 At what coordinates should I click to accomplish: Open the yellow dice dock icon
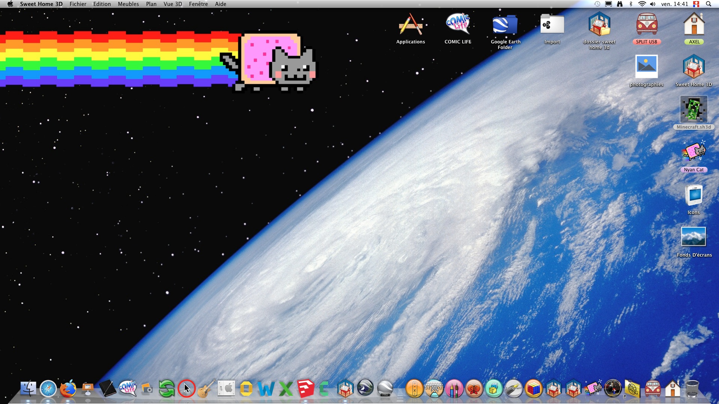pos(494,389)
